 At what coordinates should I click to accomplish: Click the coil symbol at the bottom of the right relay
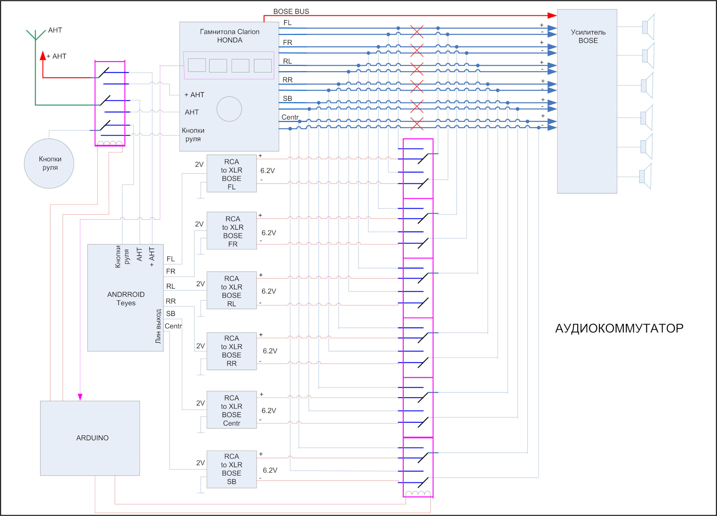point(418,494)
